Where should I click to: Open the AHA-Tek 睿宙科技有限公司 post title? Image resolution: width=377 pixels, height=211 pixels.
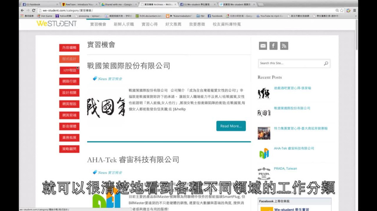click(x=133, y=159)
